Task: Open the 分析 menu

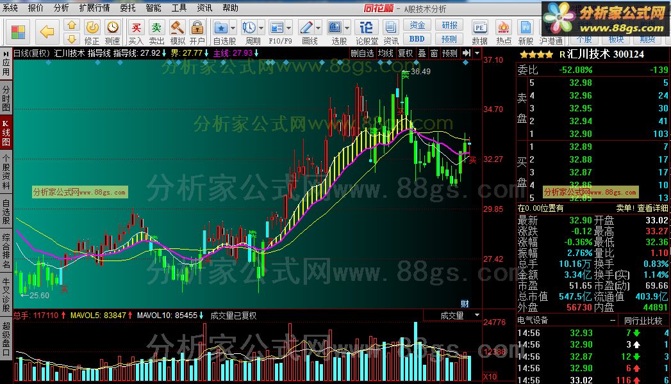Action: (x=61, y=8)
